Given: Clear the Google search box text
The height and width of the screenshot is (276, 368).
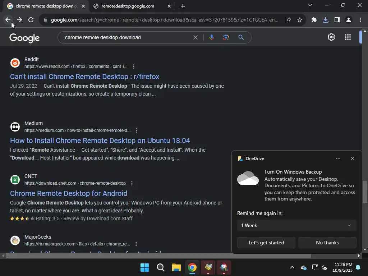Looking at the screenshot, I should pyautogui.click(x=195, y=37).
